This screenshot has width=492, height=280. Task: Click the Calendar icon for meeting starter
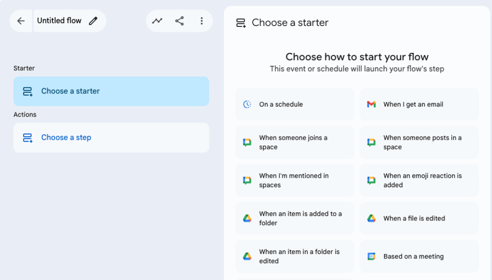[371, 256]
